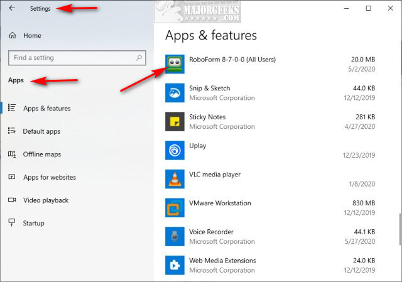Screen dimensions: 402x282
Task: Select the Web Media Extensions entry
Action: coord(222,261)
